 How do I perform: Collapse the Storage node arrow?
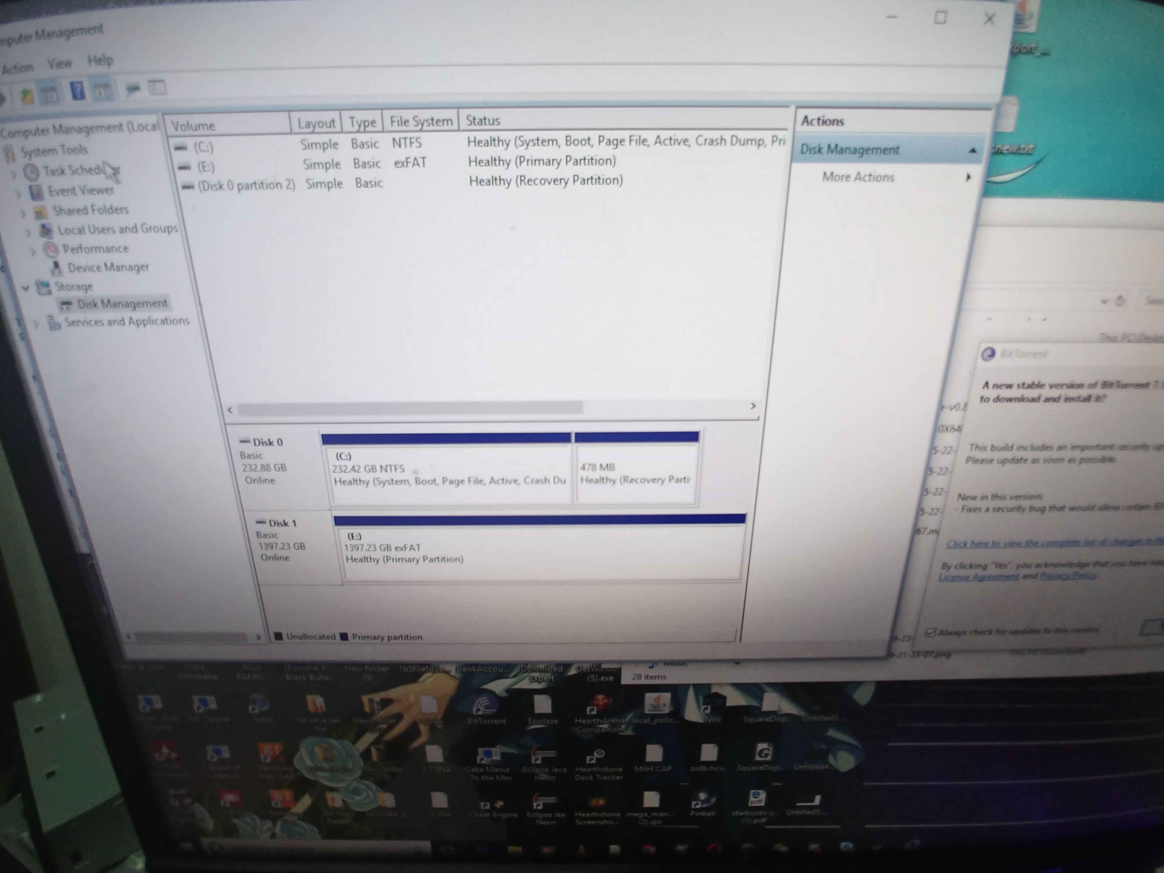click(x=25, y=288)
